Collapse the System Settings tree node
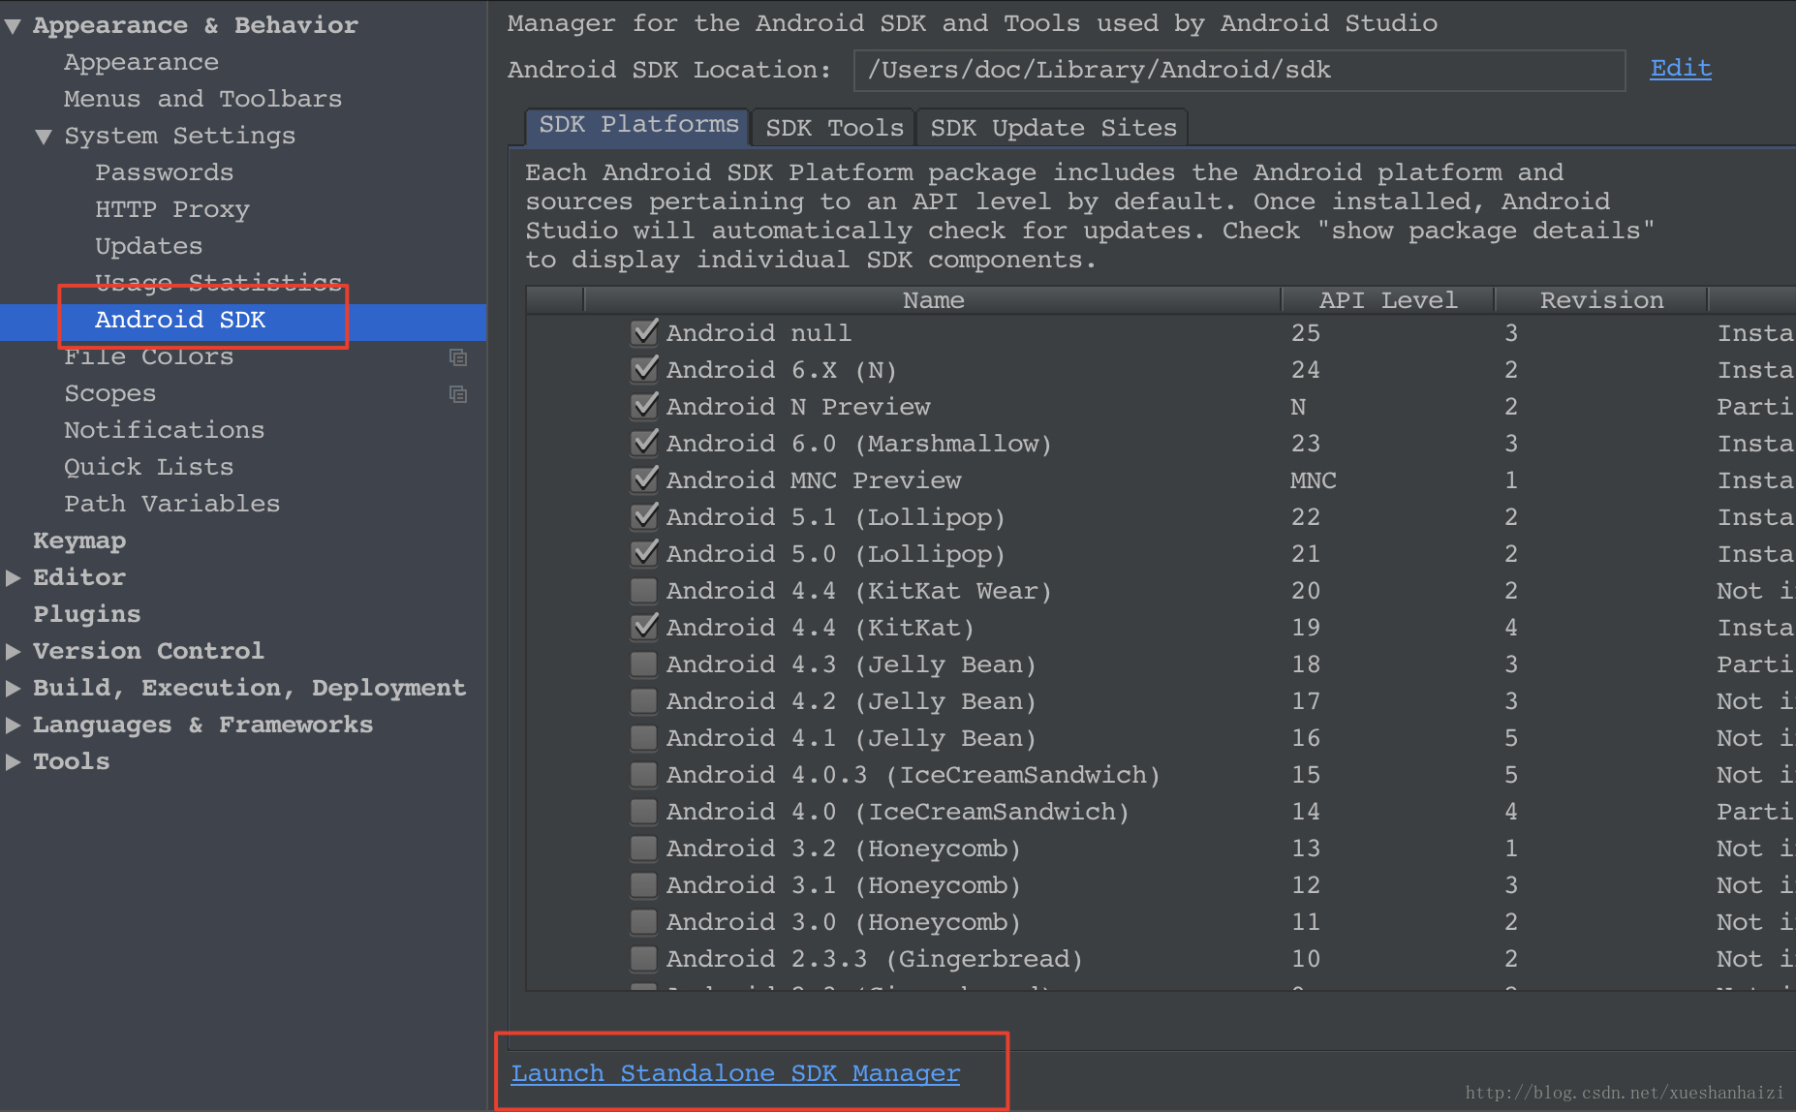The height and width of the screenshot is (1112, 1796). pyautogui.click(x=44, y=137)
